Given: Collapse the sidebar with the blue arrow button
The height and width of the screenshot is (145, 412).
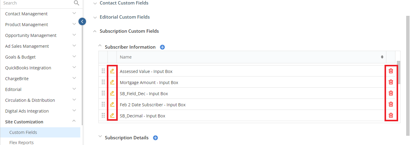Looking at the screenshot, I should click(82, 21).
